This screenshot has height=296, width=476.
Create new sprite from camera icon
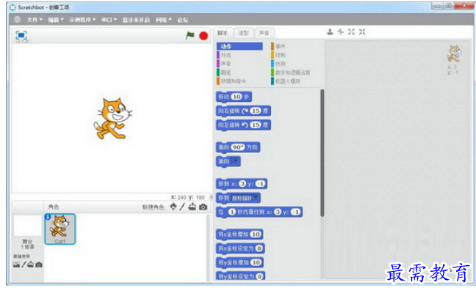[203, 207]
